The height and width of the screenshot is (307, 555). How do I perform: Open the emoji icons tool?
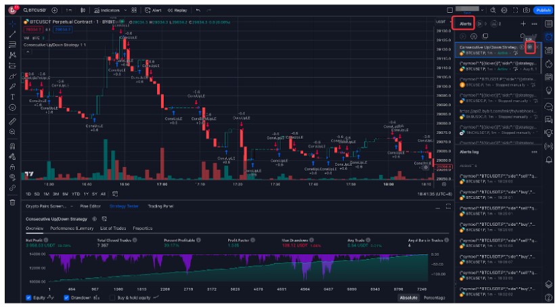pos(12,107)
